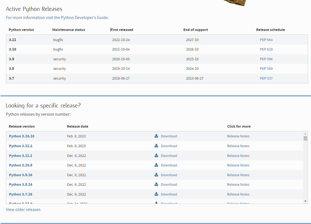Click the 3.11 version cell
Image resolution: width=311 pixels, height=224 pixels.
(12, 40)
